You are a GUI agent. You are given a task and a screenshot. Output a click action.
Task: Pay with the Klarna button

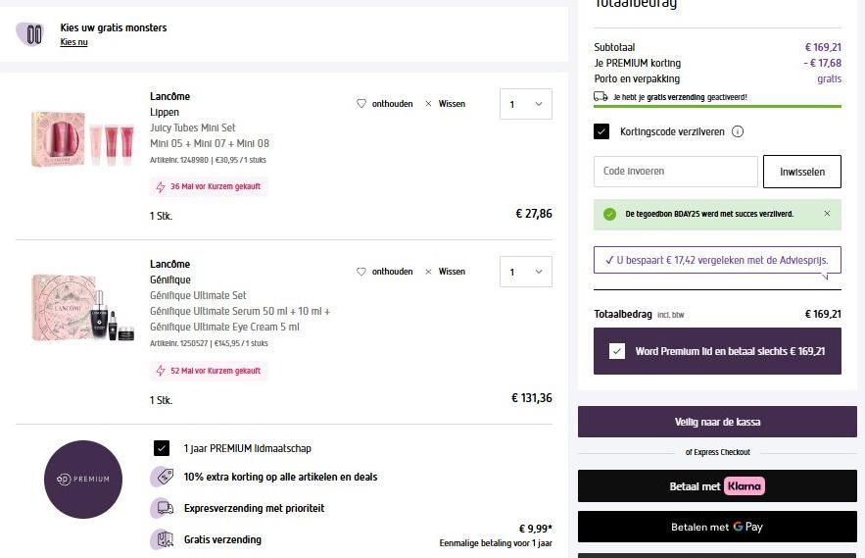tap(717, 485)
